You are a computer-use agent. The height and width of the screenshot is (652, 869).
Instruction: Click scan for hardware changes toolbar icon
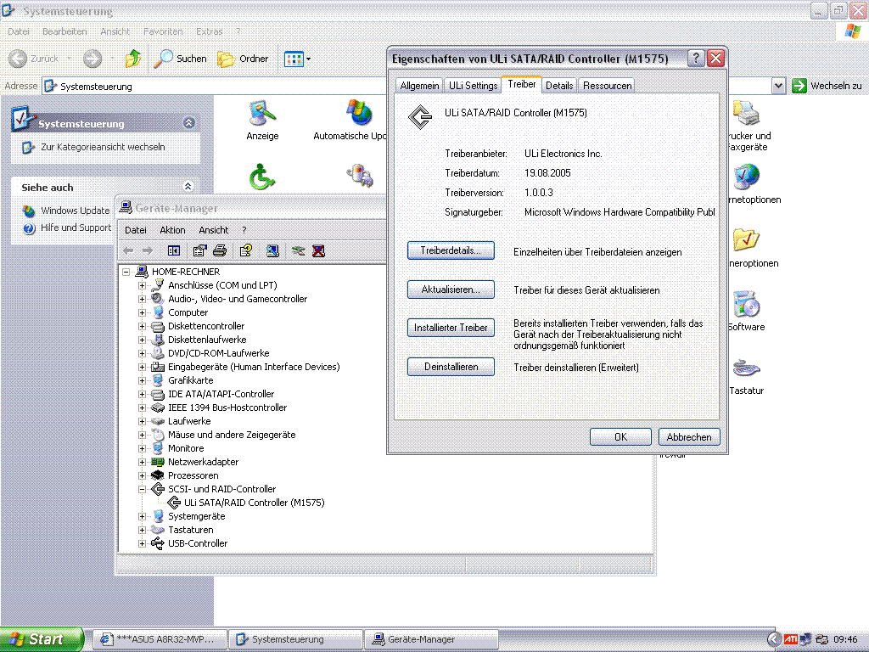pyautogui.click(x=272, y=251)
